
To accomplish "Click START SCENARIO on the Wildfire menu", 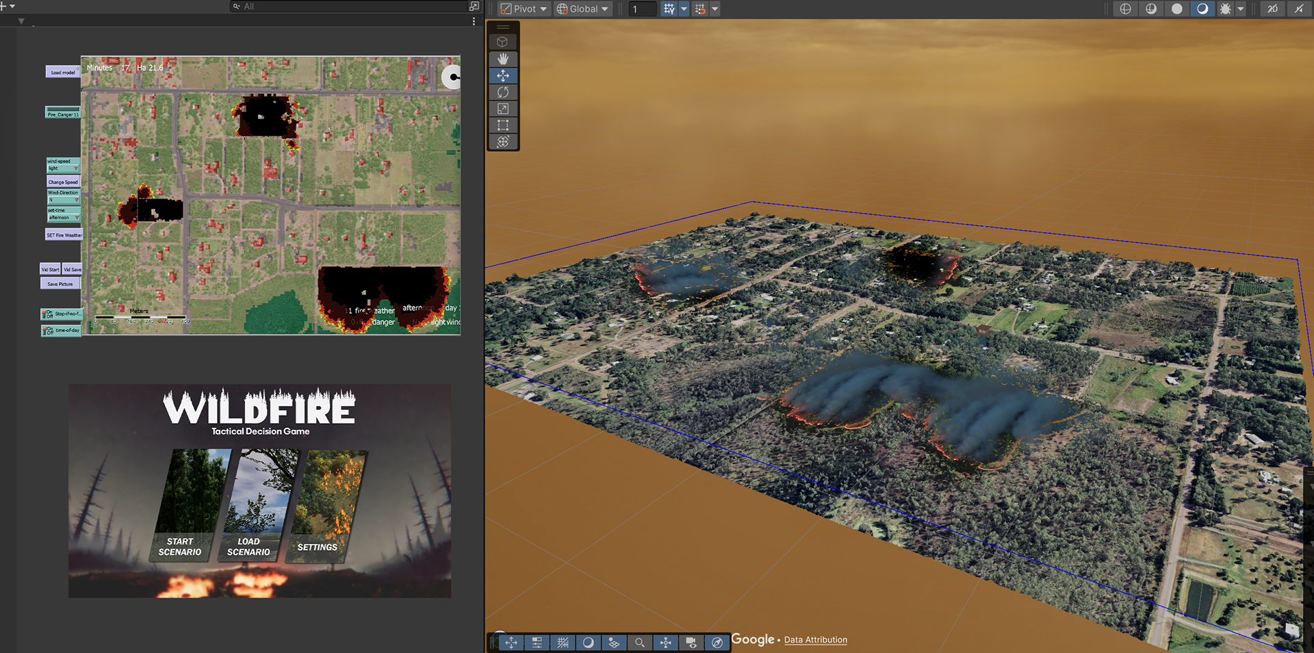I will (180, 547).
